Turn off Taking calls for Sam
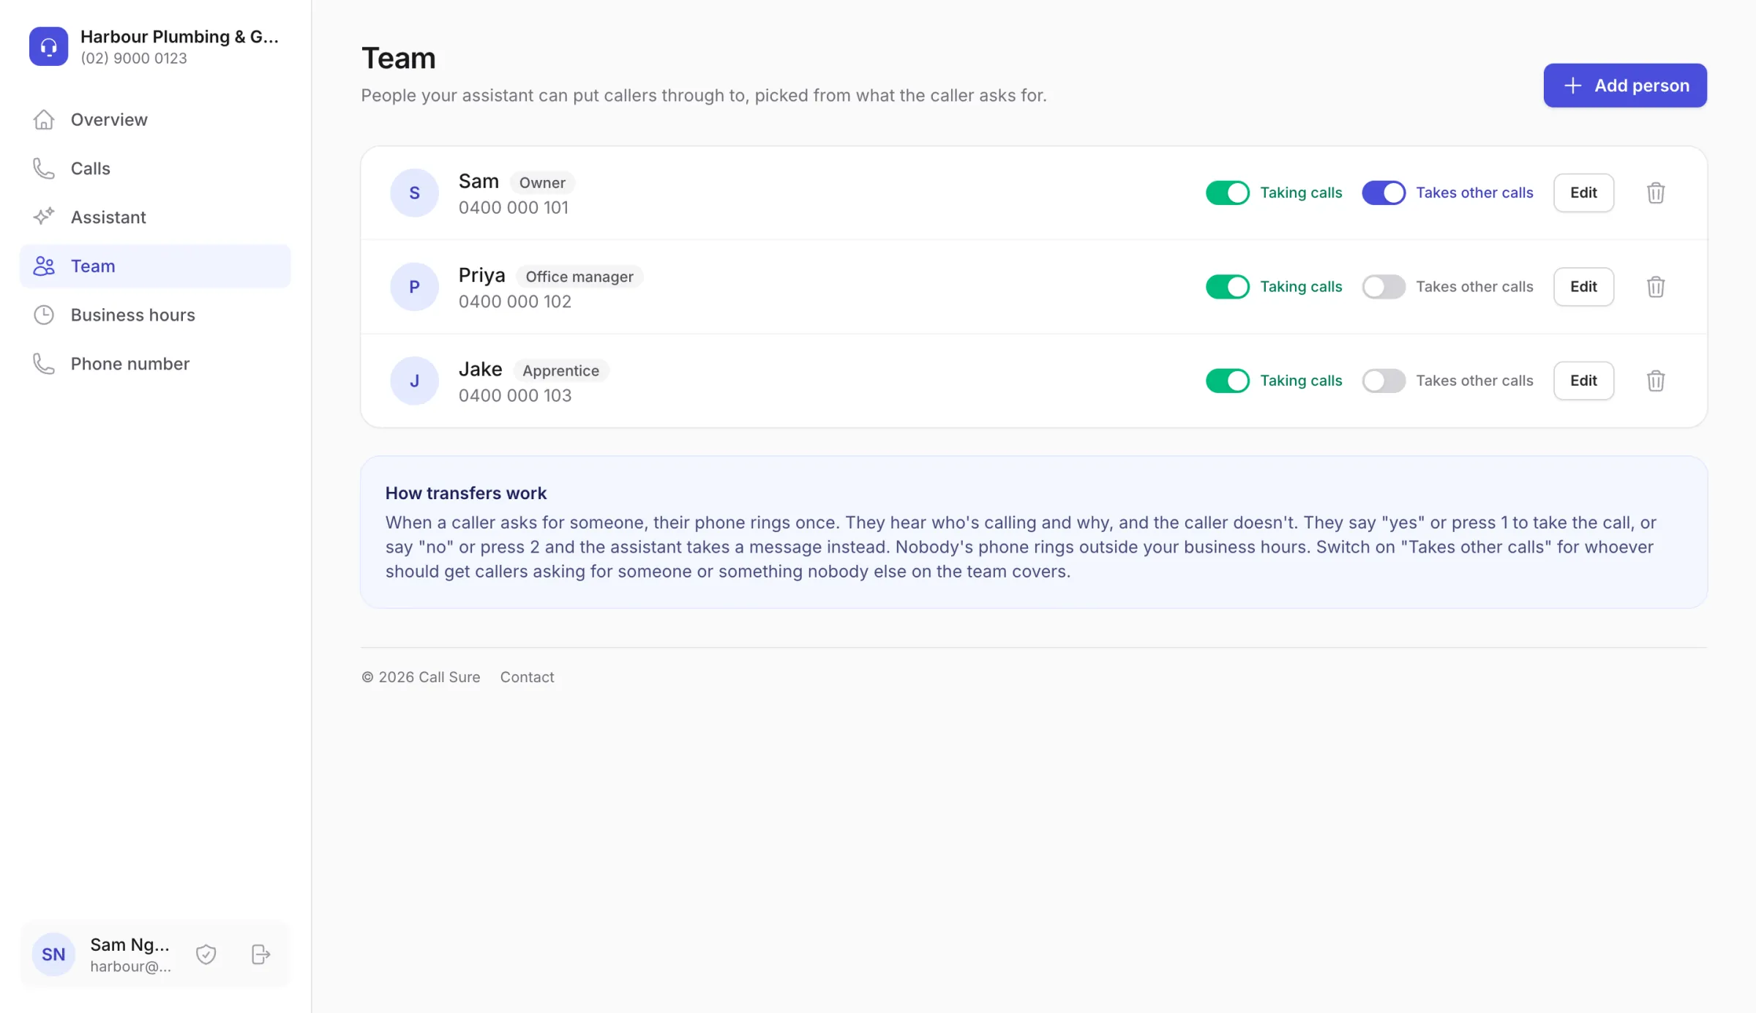The width and height of the screenshot is (1756, 1013). pos(1228,192)
